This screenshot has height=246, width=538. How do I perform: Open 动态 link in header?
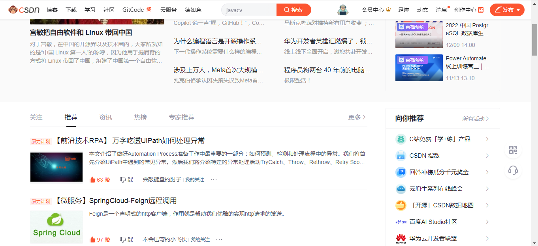click(x=423, y=10)
